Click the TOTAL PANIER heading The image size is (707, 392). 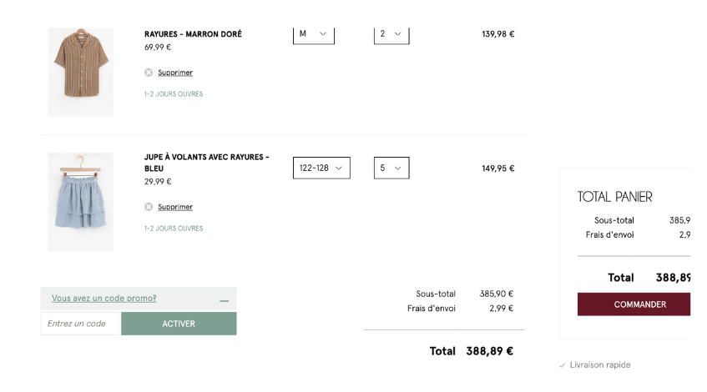614,197
